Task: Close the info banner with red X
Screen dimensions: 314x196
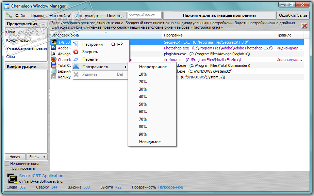Action: point(304,26)
